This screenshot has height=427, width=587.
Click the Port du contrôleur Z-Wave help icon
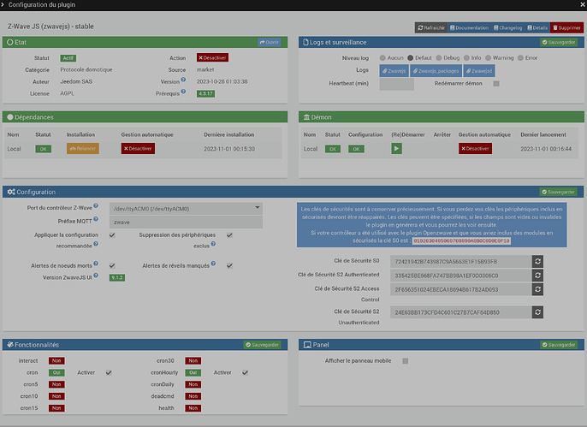[96, 205]
